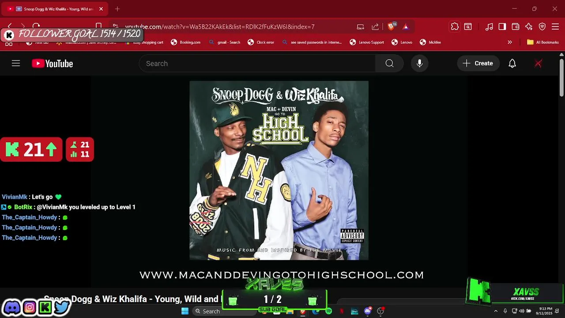Viewport: 565px width, 318px height.
Task: Open the Booking.com bookmark
Action: click(x=185, y=42)
